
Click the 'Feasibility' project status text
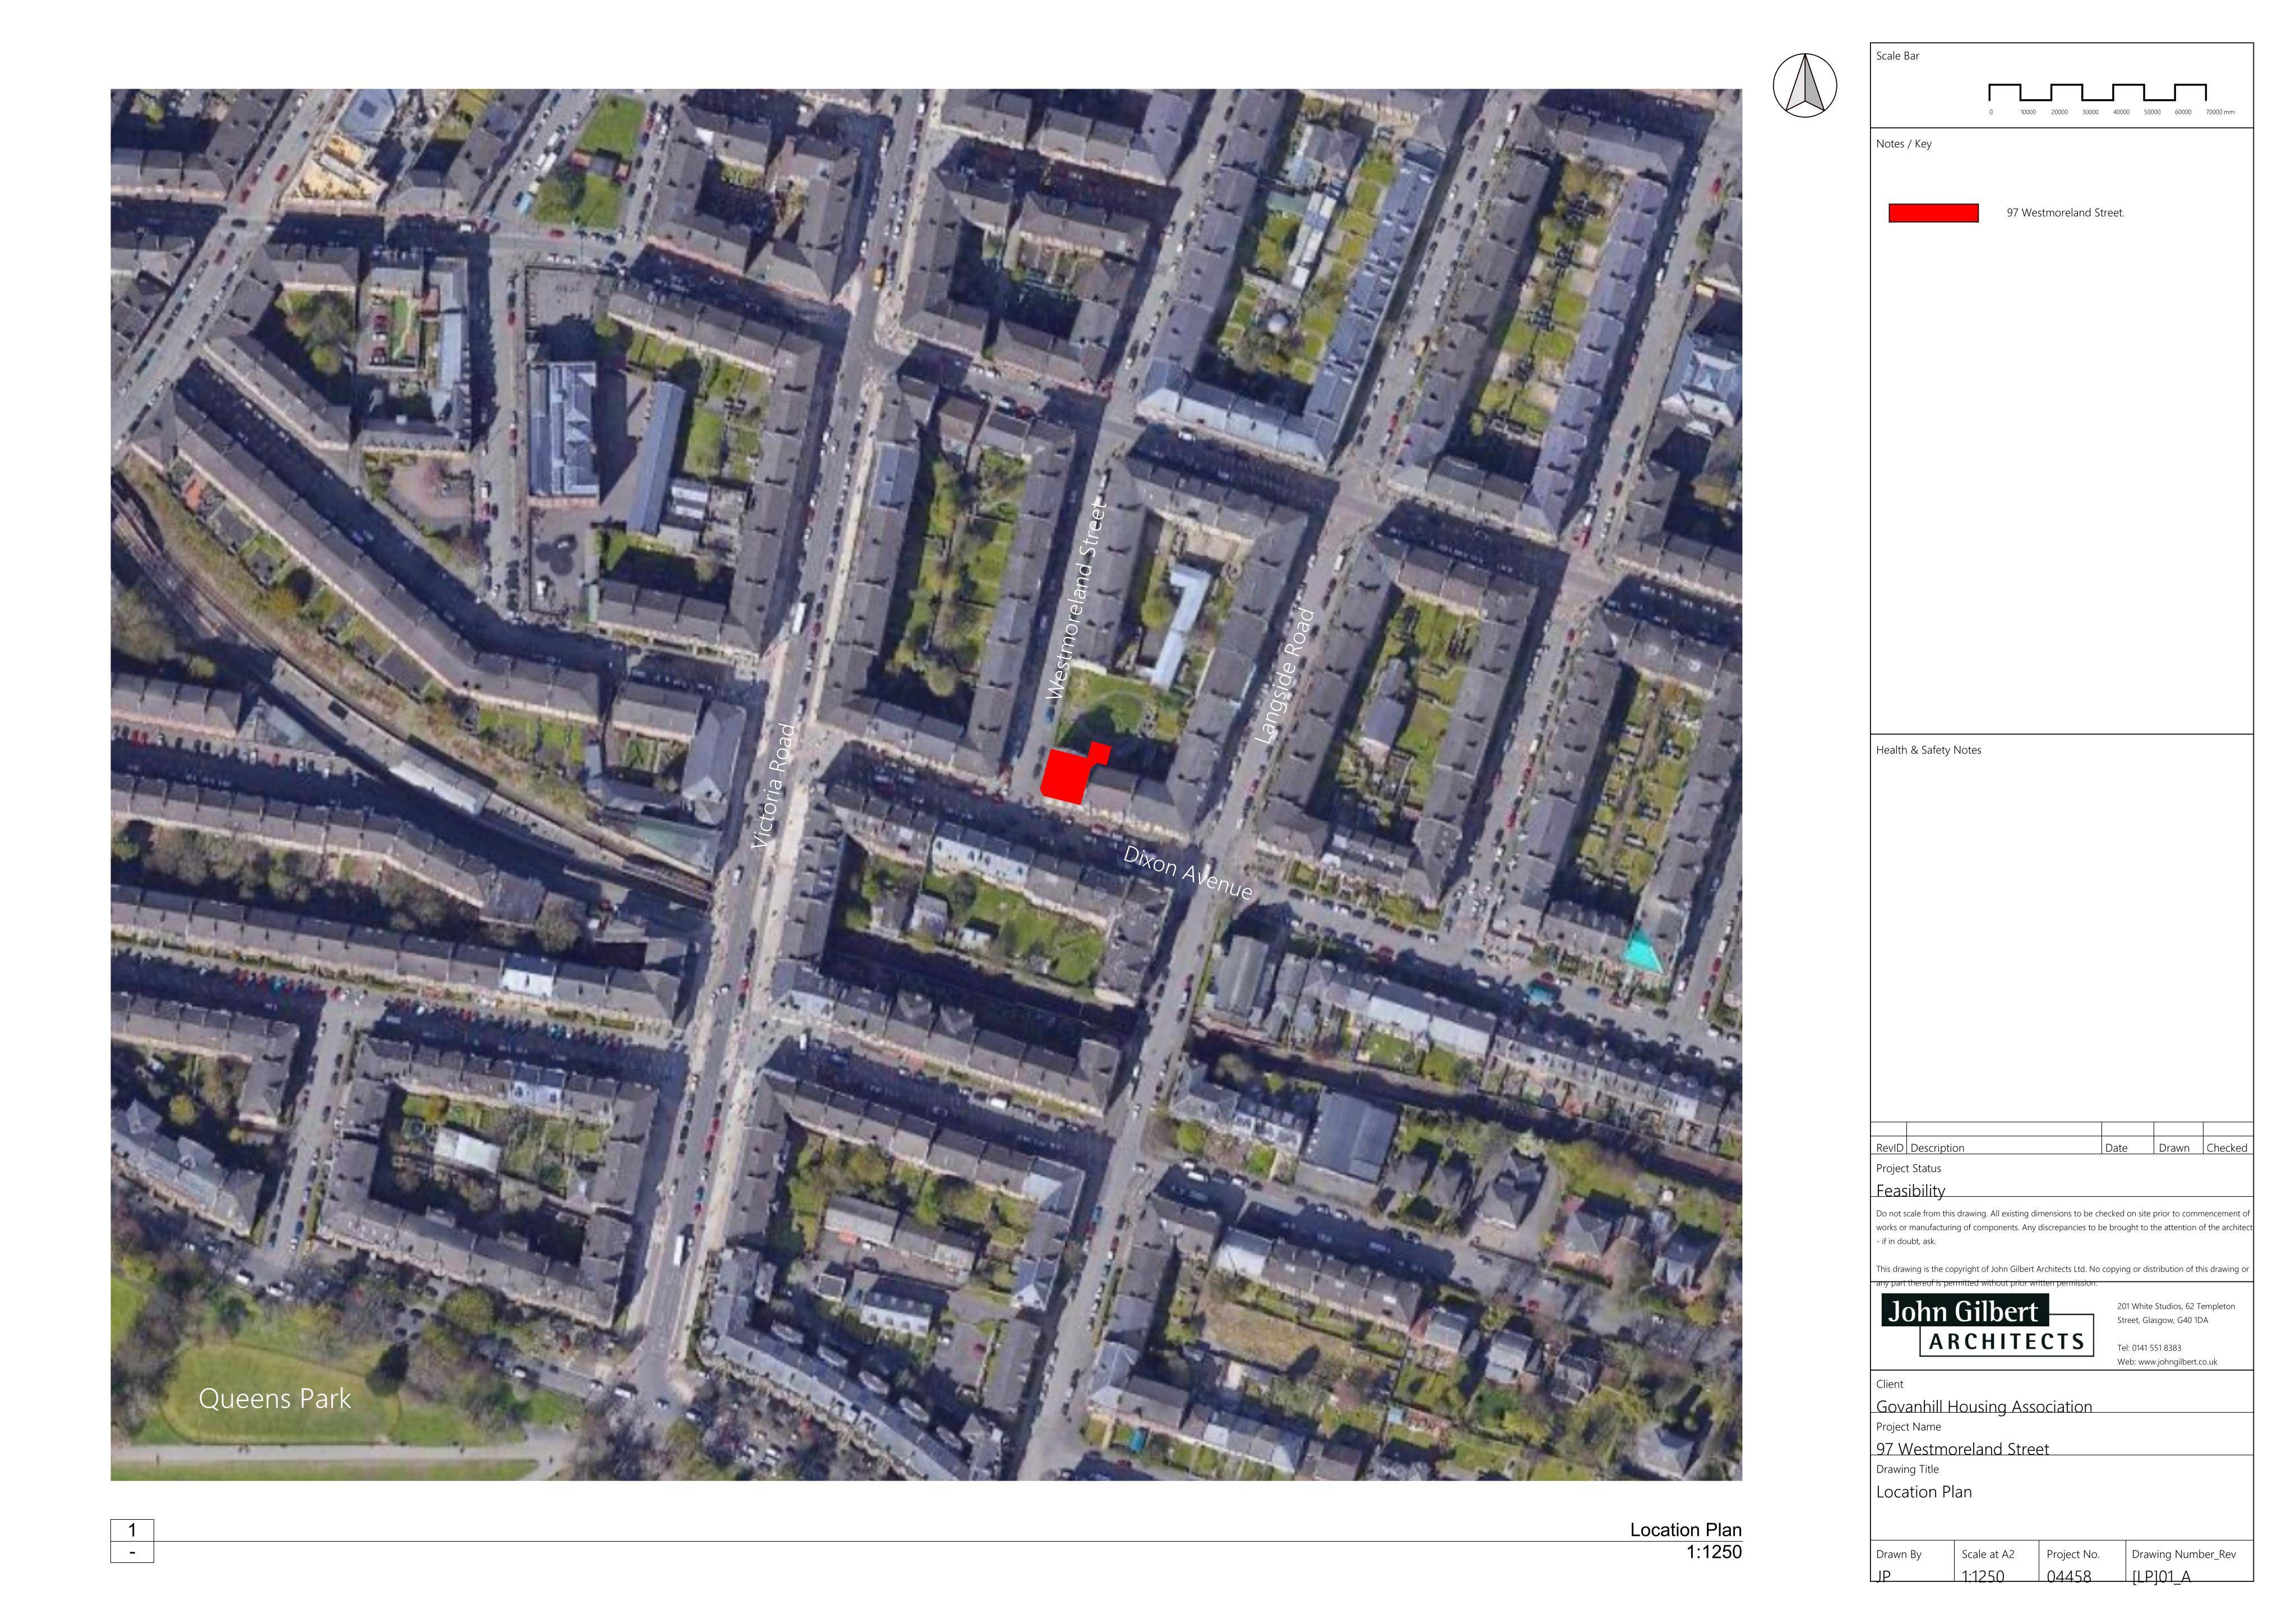(1910, 1190)
